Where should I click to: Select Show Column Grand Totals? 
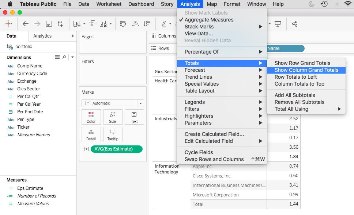(x=306, y=70)
